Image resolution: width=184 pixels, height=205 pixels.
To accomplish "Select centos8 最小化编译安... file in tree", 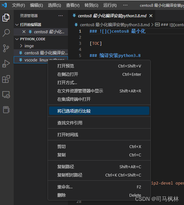I will coord(41,53).
